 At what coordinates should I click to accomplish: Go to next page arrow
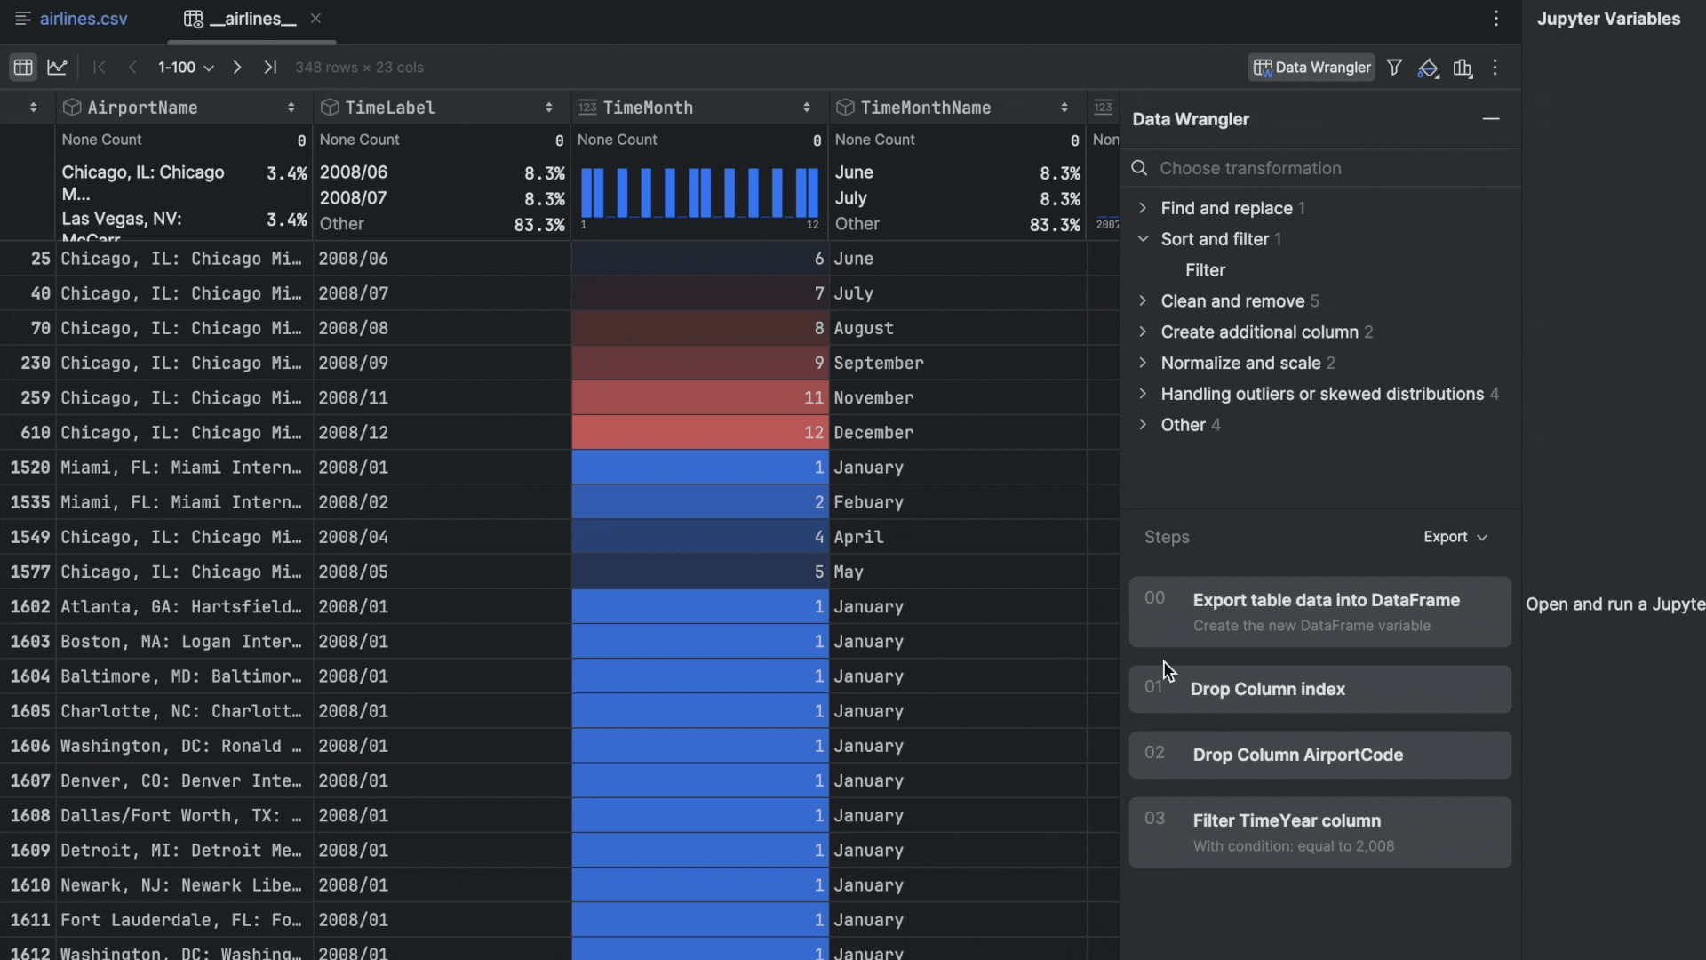[237, 68]
